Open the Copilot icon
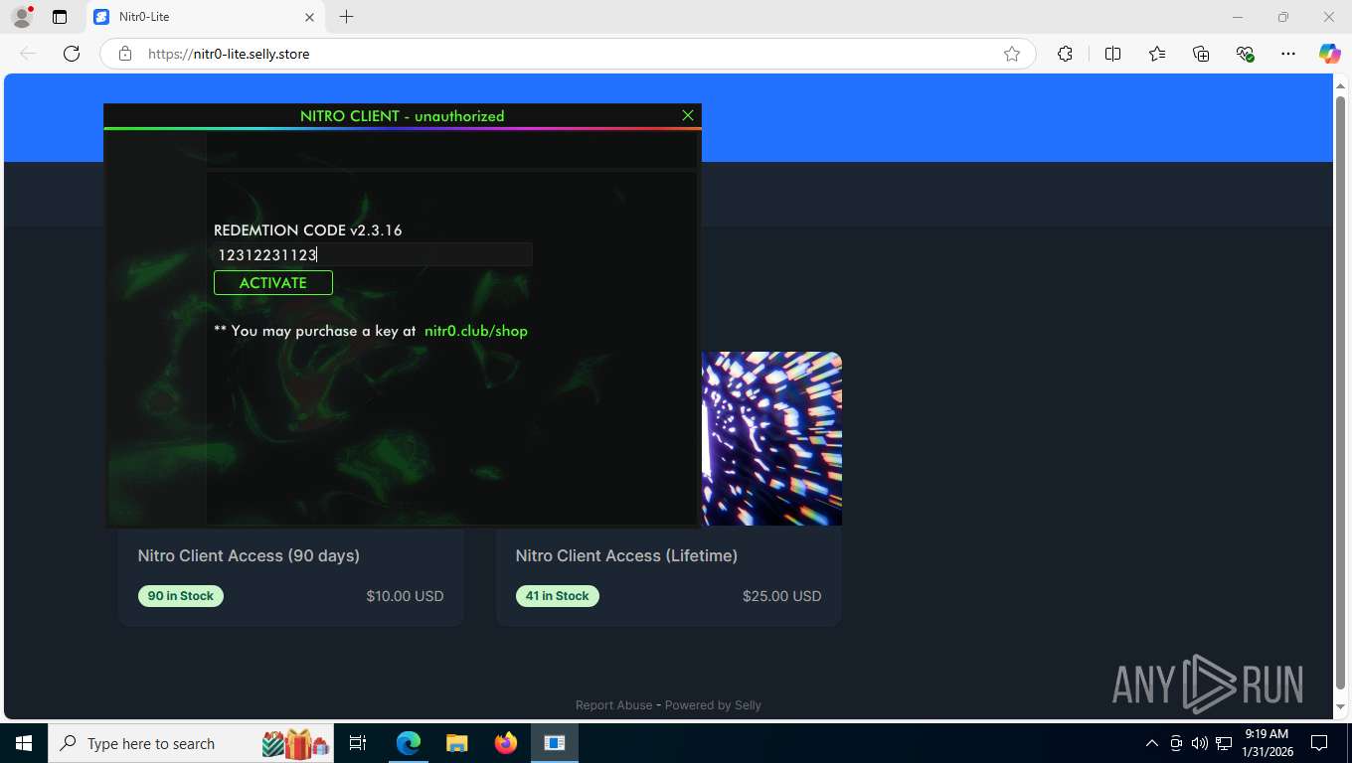Viewport: 1352px width, 763px height. pos(1330,54)
